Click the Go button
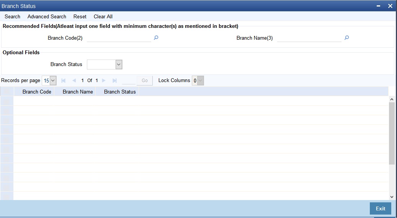This screenshot has width=397, height=218. point(145,81)
